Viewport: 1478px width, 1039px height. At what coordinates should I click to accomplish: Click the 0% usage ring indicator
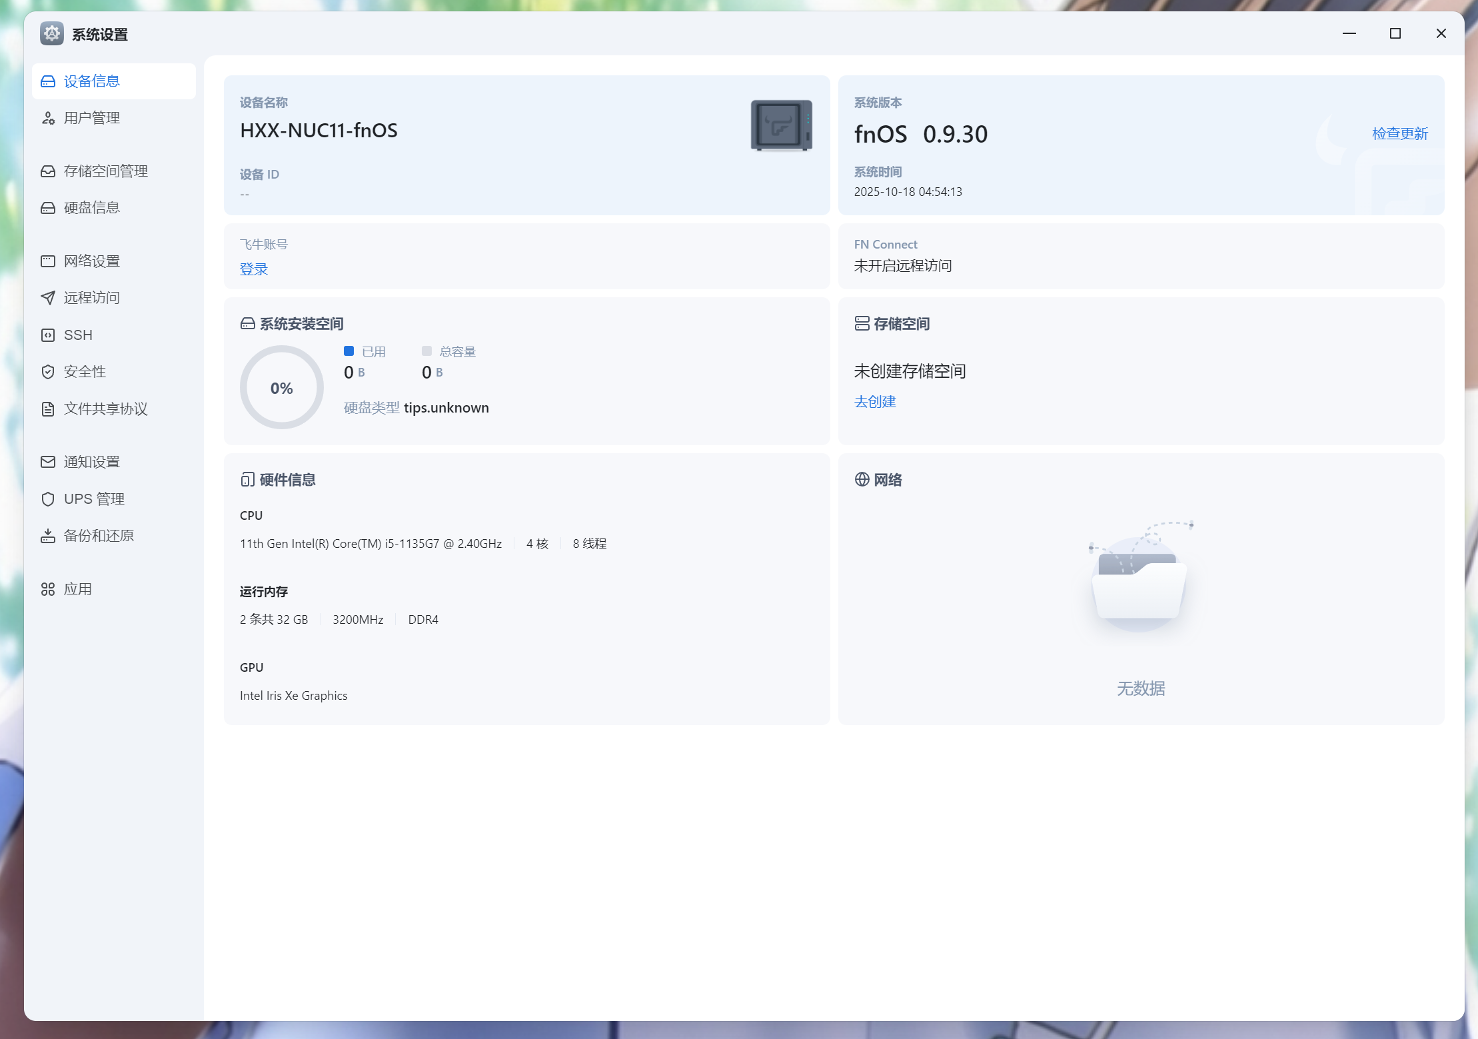(x=282, y=388)
